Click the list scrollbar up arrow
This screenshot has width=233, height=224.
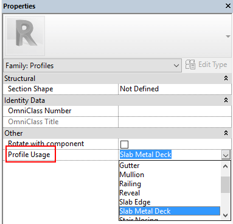pyautogui.click(x=225, y=166)
